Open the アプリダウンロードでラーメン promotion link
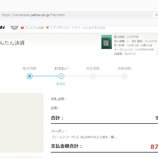Image resolution: width=158 pixels, height=158 pixels. click(x=77, y=28)
